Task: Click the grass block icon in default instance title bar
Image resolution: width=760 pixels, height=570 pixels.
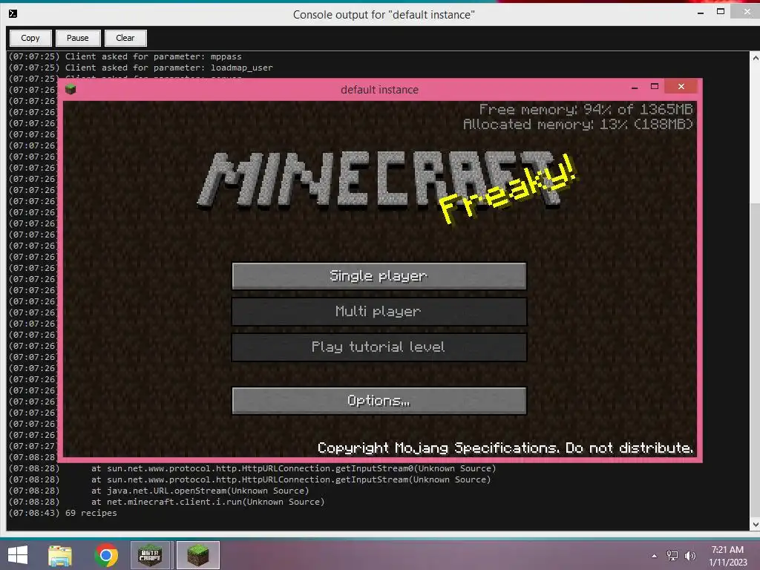Action: (x=71, y=89)
